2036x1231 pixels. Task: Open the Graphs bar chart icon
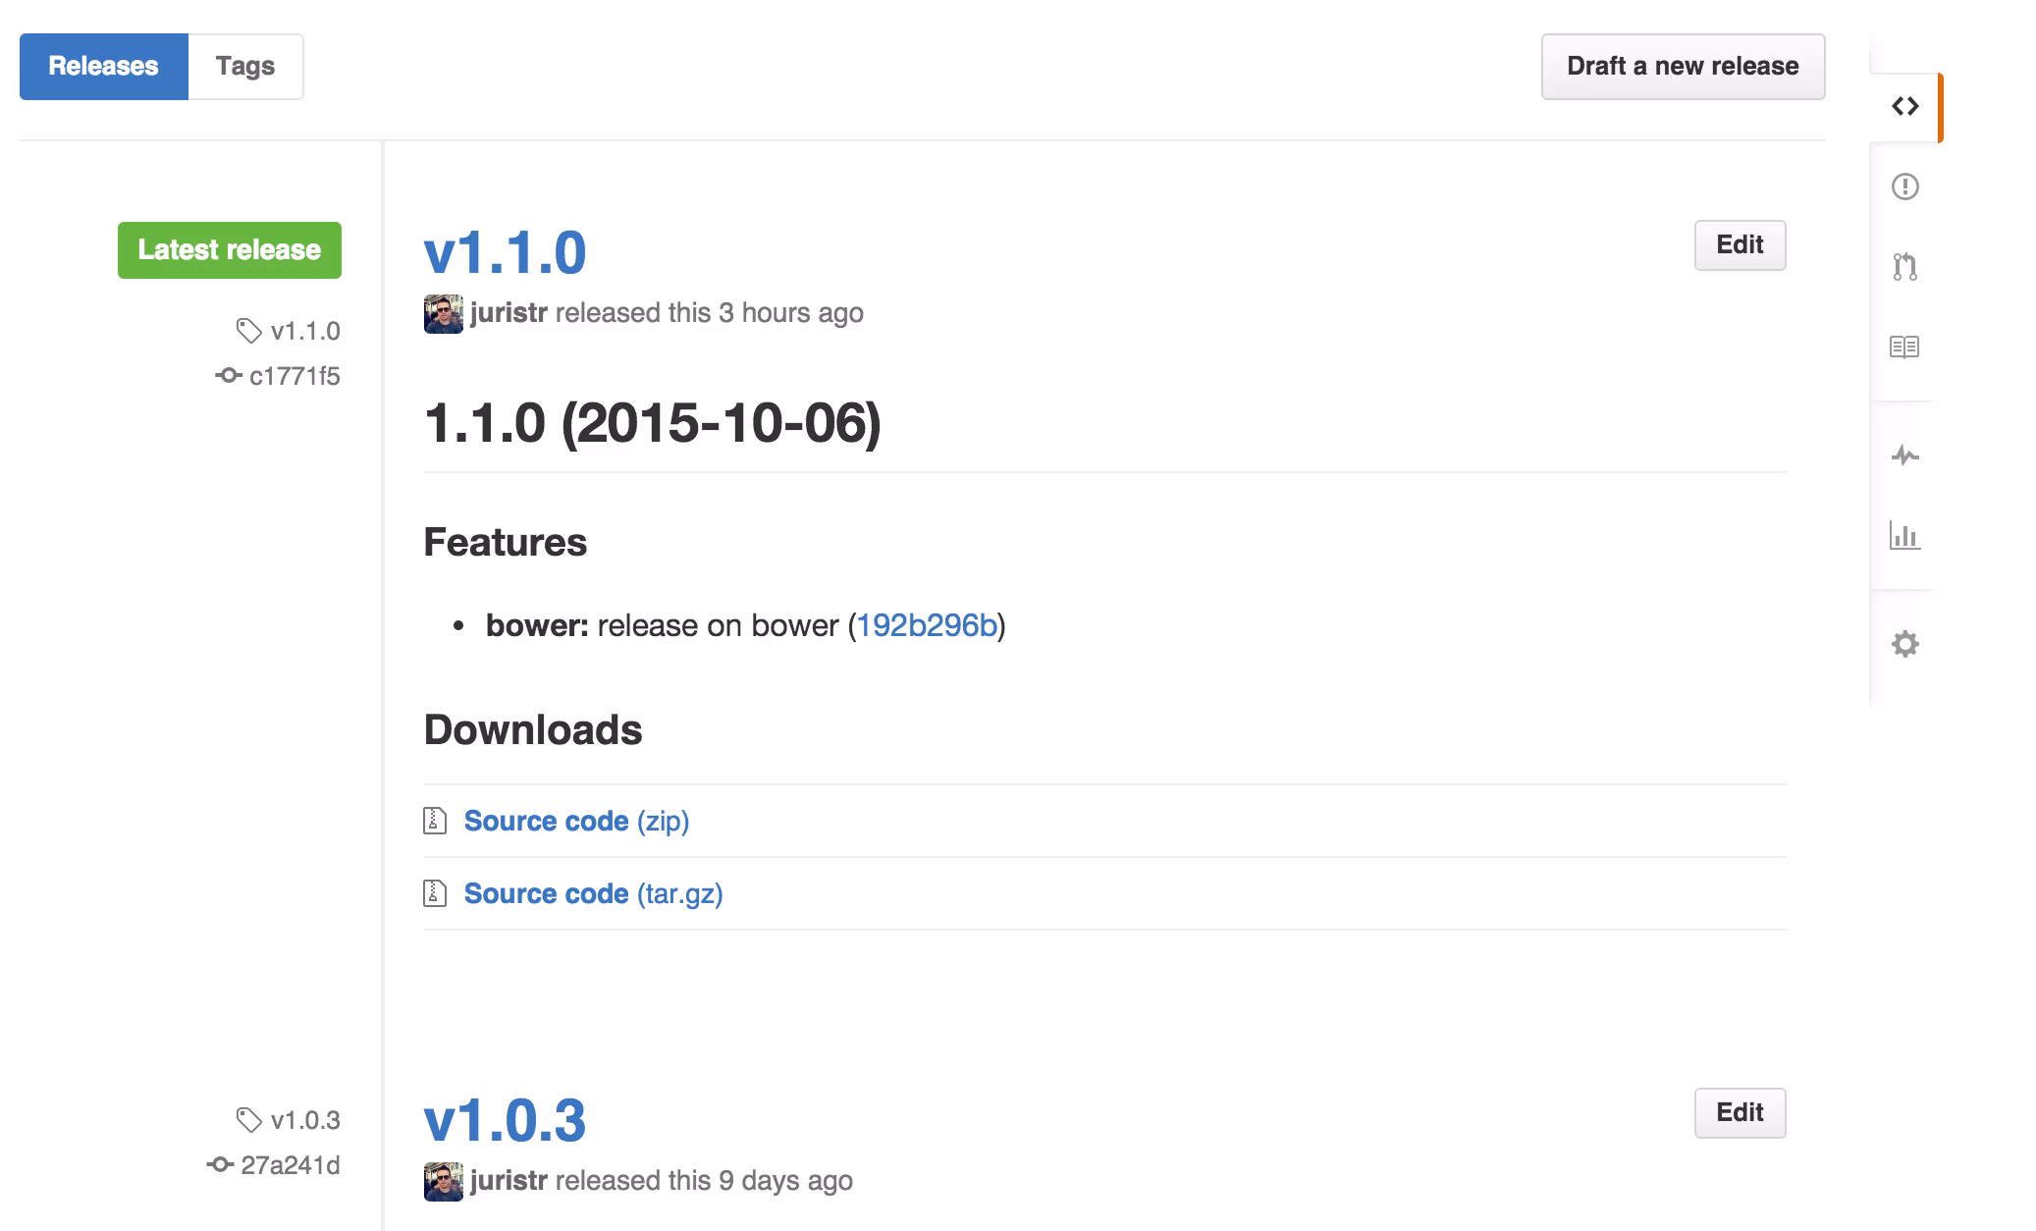pyautogui.click(x=1904, y=536)
